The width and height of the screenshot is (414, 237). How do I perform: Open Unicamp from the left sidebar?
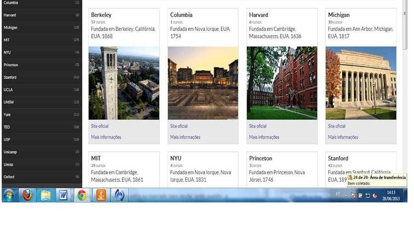click(10, 152)
